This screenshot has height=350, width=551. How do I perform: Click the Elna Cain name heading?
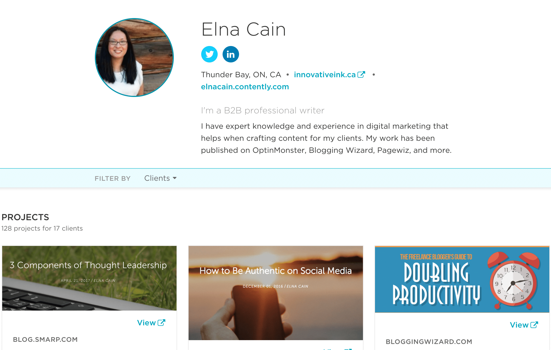point(243,29)
